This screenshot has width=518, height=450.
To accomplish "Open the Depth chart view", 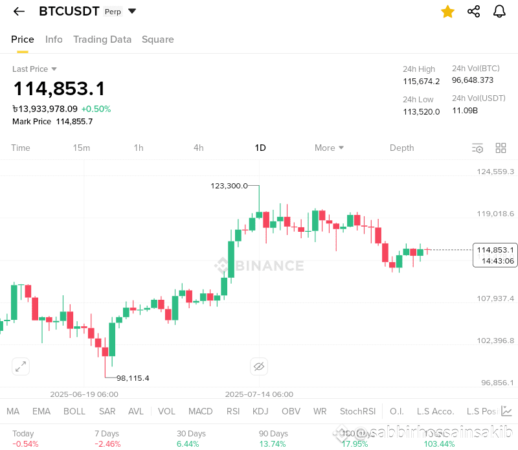I will 401,148.
